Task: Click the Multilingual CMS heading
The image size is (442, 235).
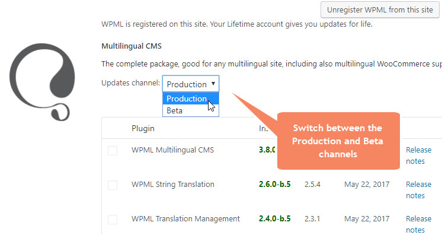Action: (x=132, y=46)
